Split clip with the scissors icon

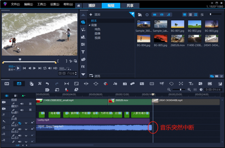pos(70,61)
